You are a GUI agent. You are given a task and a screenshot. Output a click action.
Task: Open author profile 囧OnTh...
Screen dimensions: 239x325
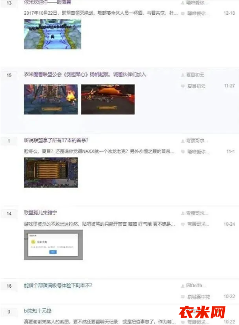(196, 286)
